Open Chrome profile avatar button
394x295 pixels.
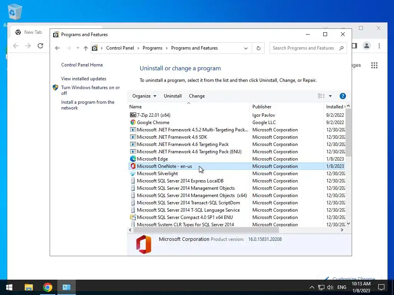(367, 46)
